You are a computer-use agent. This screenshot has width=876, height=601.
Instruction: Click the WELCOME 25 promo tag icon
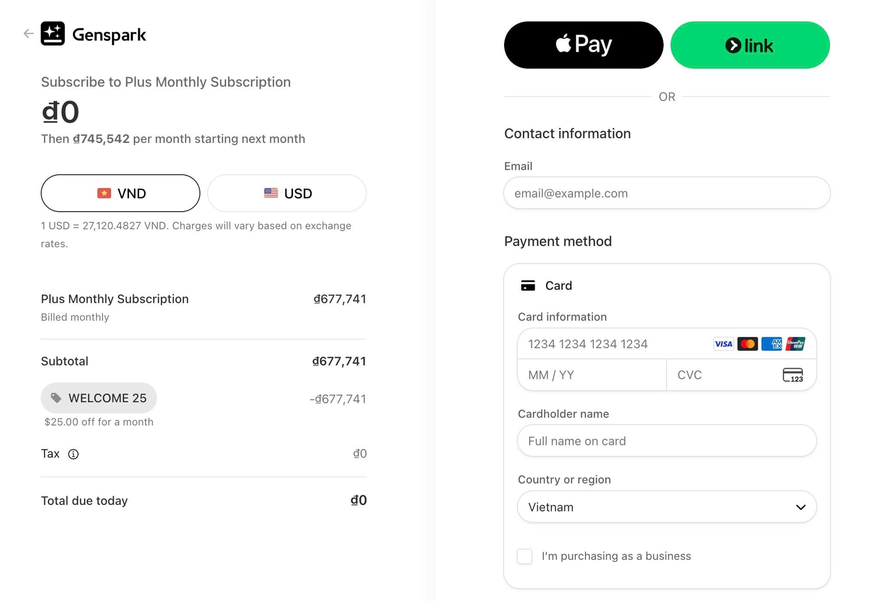56,398
